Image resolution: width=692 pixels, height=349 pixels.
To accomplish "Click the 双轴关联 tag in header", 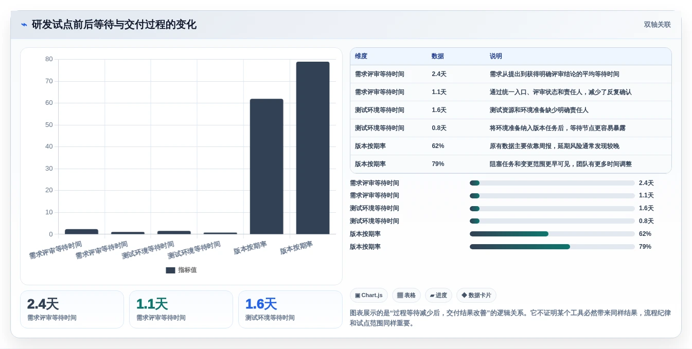I will 657,25.
